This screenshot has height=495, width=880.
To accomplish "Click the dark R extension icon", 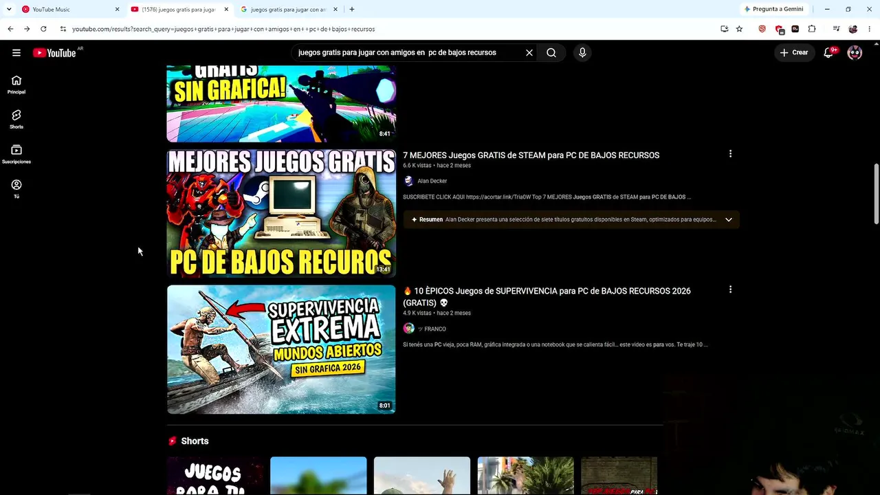I will pos(795,29).
